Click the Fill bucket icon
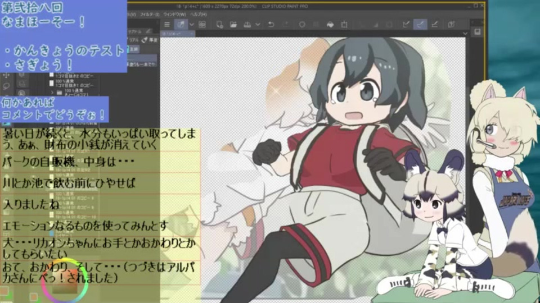540x303 pixels. [x=330, y=24]
